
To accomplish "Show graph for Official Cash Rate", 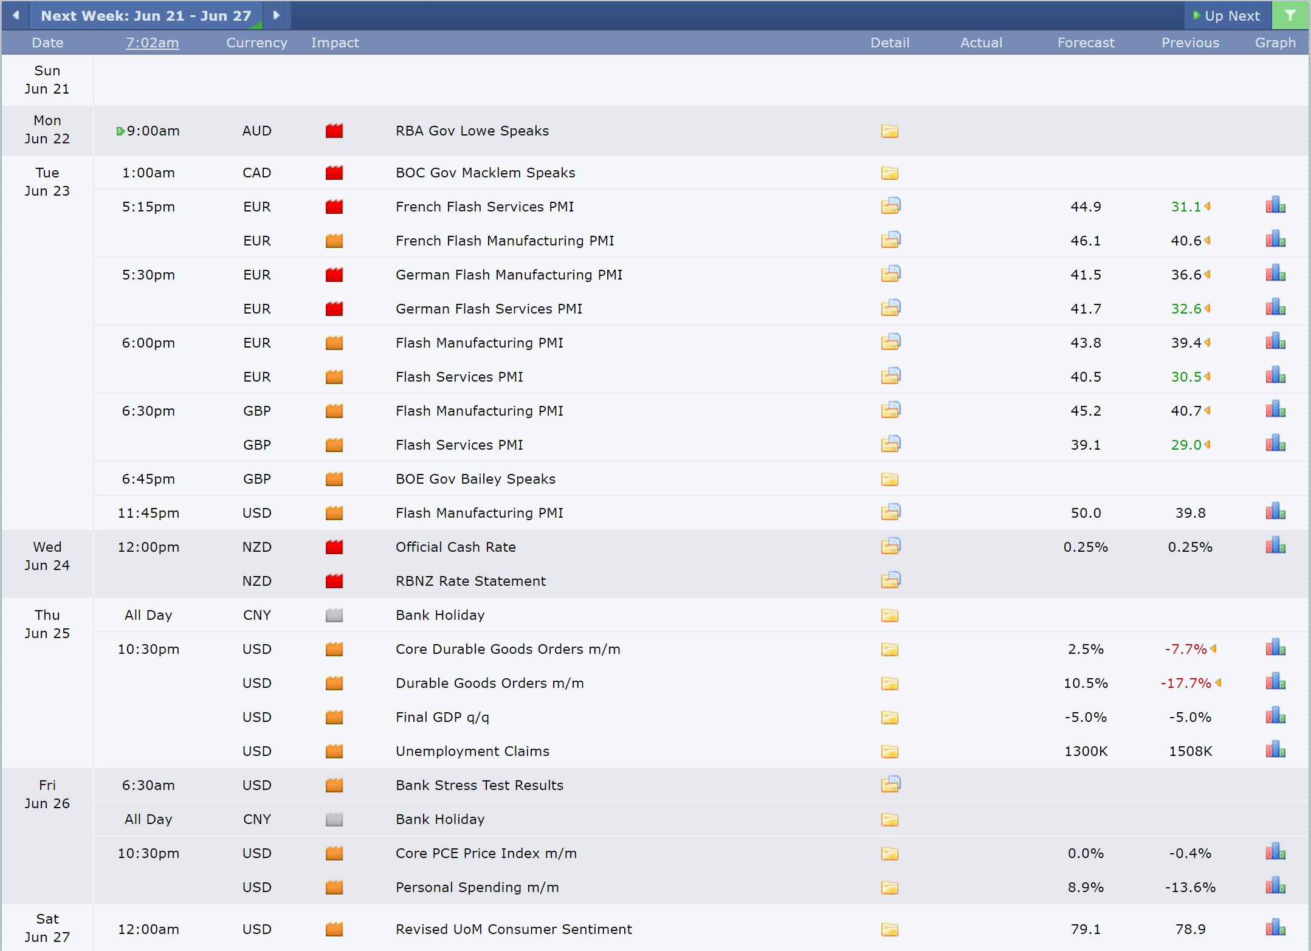I will [x=1275, y=545].
